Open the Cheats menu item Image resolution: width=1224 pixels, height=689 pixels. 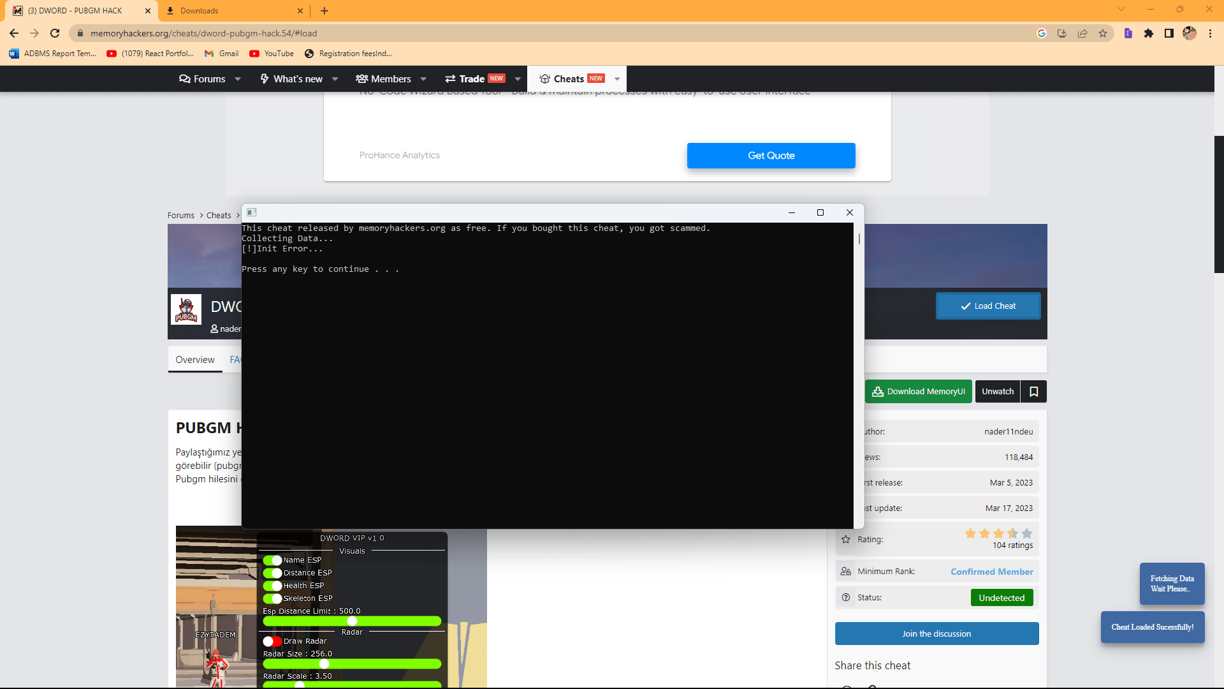572,78
